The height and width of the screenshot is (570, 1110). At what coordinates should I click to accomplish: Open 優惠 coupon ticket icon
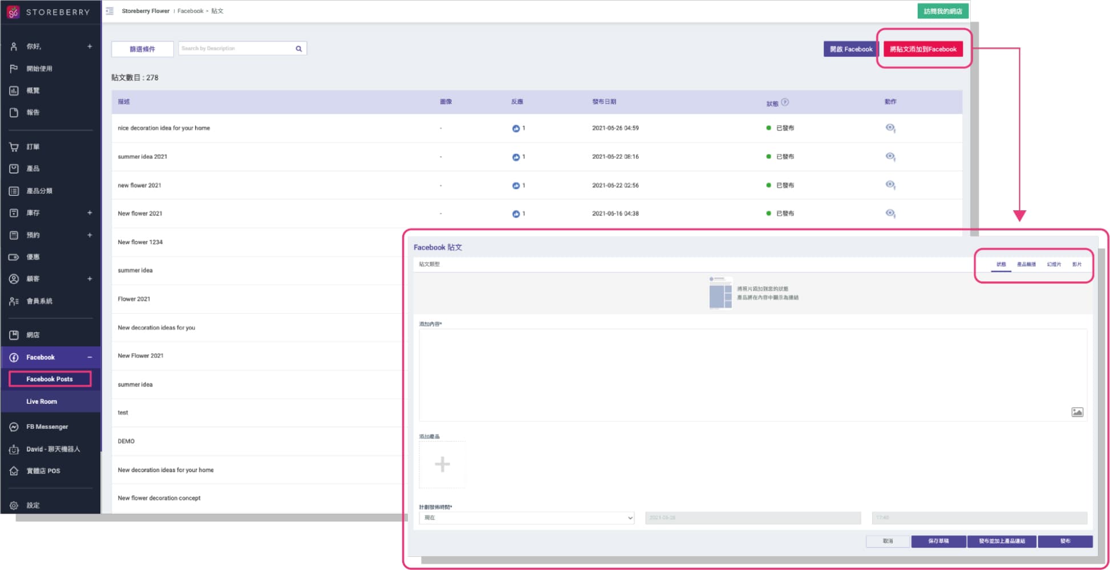click(14, 257)
